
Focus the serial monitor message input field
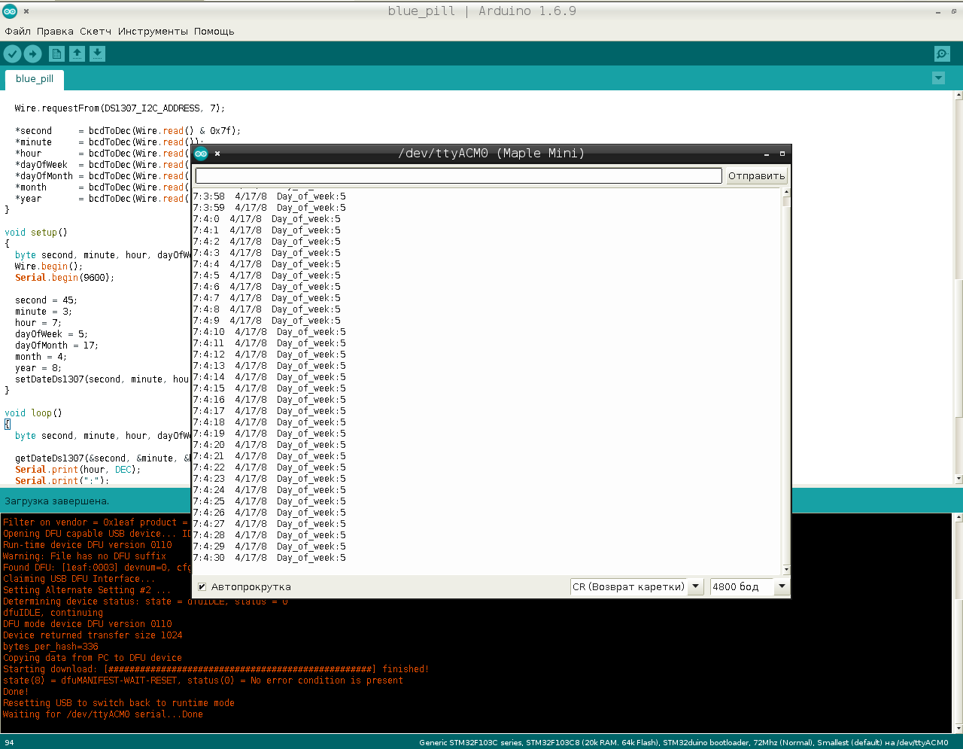pos(458,175)
